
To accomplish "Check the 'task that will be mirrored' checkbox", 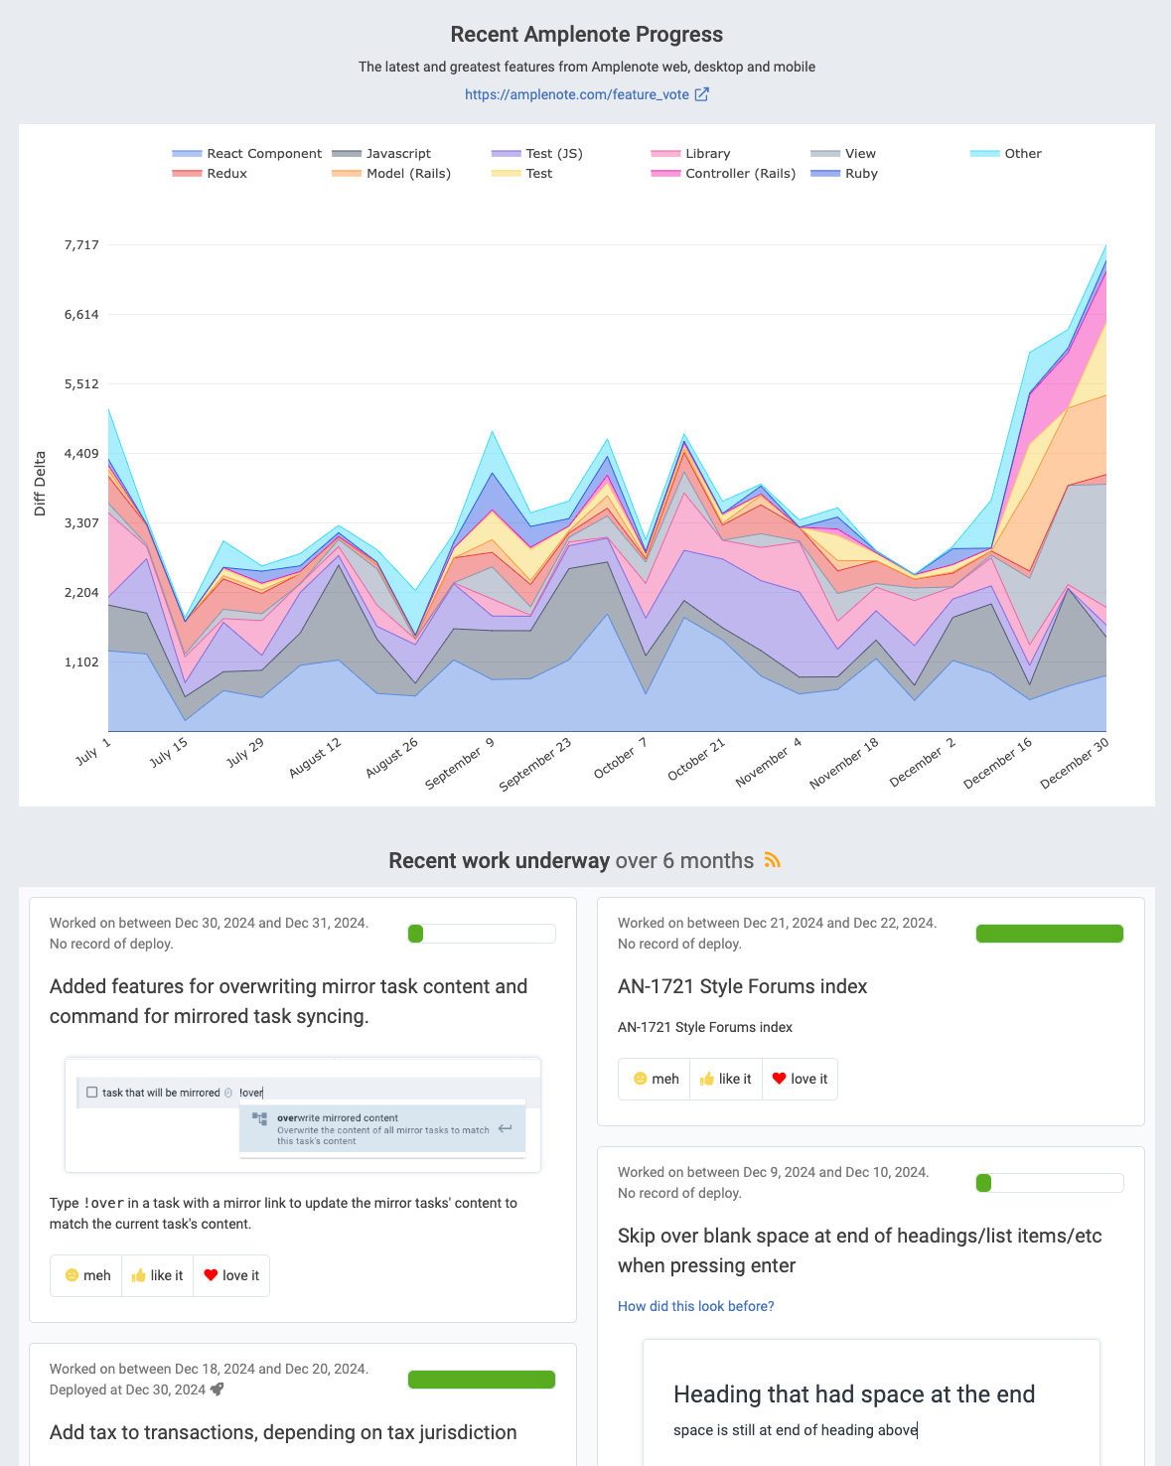I will point(92,1093).
